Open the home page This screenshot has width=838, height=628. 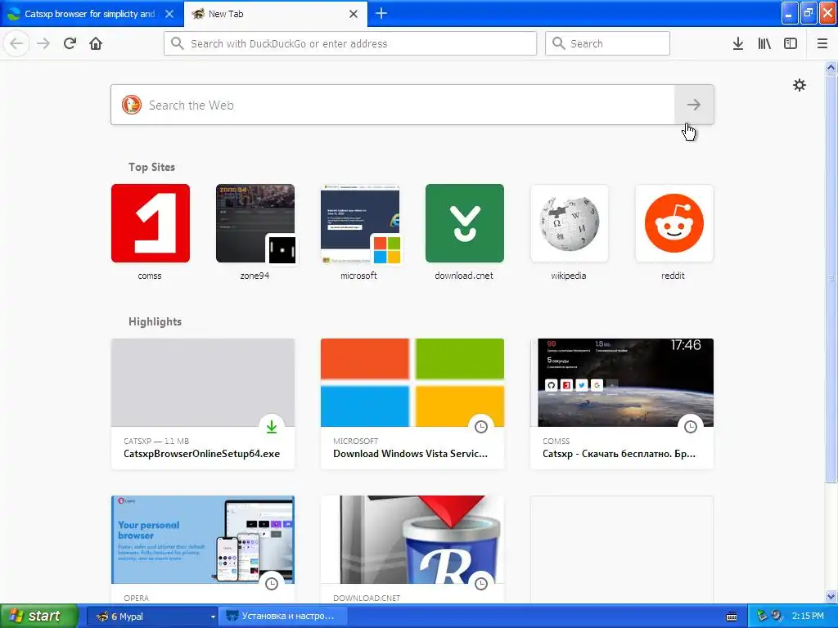(x=96, y=43)
